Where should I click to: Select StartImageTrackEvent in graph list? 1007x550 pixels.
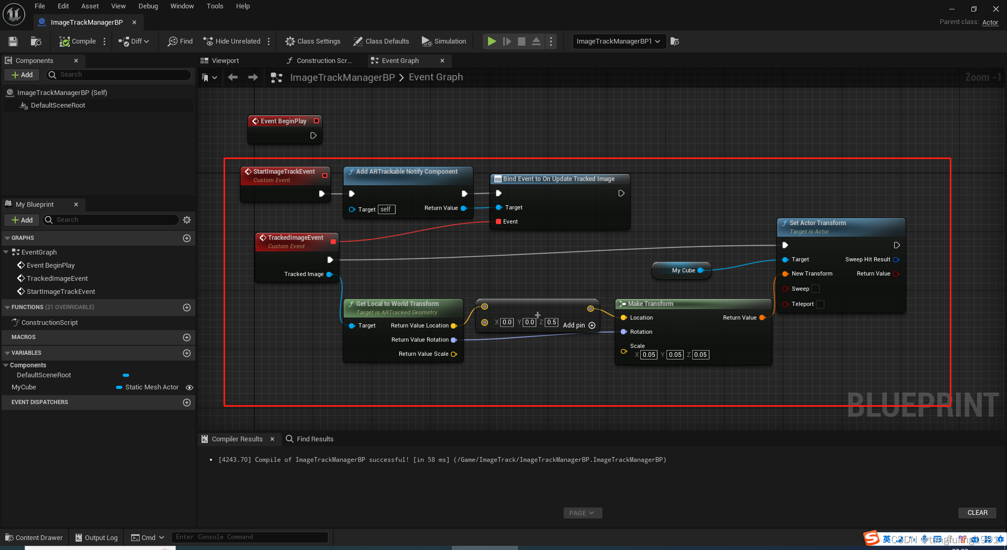pyautogui.click(x=61, y=292)
